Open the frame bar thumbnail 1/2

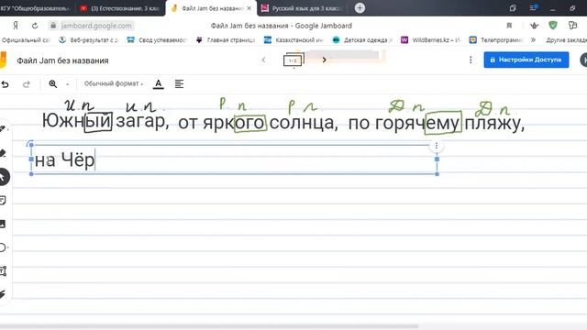coord(293,60)
